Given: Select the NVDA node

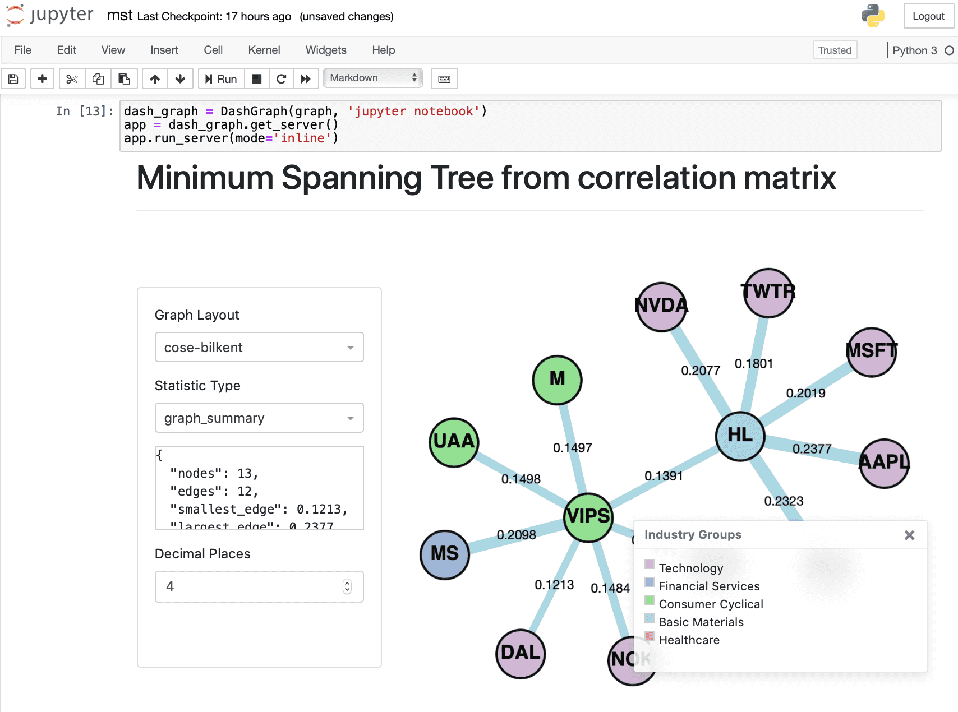Looking at the screenshot, I should 662,307.
